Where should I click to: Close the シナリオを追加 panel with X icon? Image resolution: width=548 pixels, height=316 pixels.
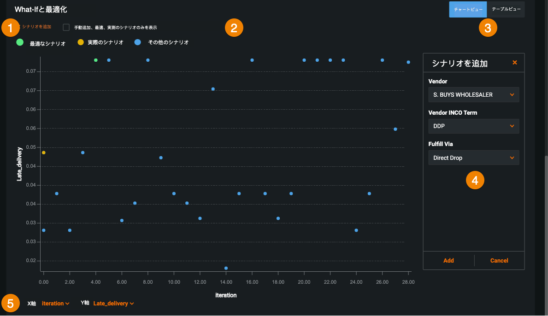pos(515,63)
